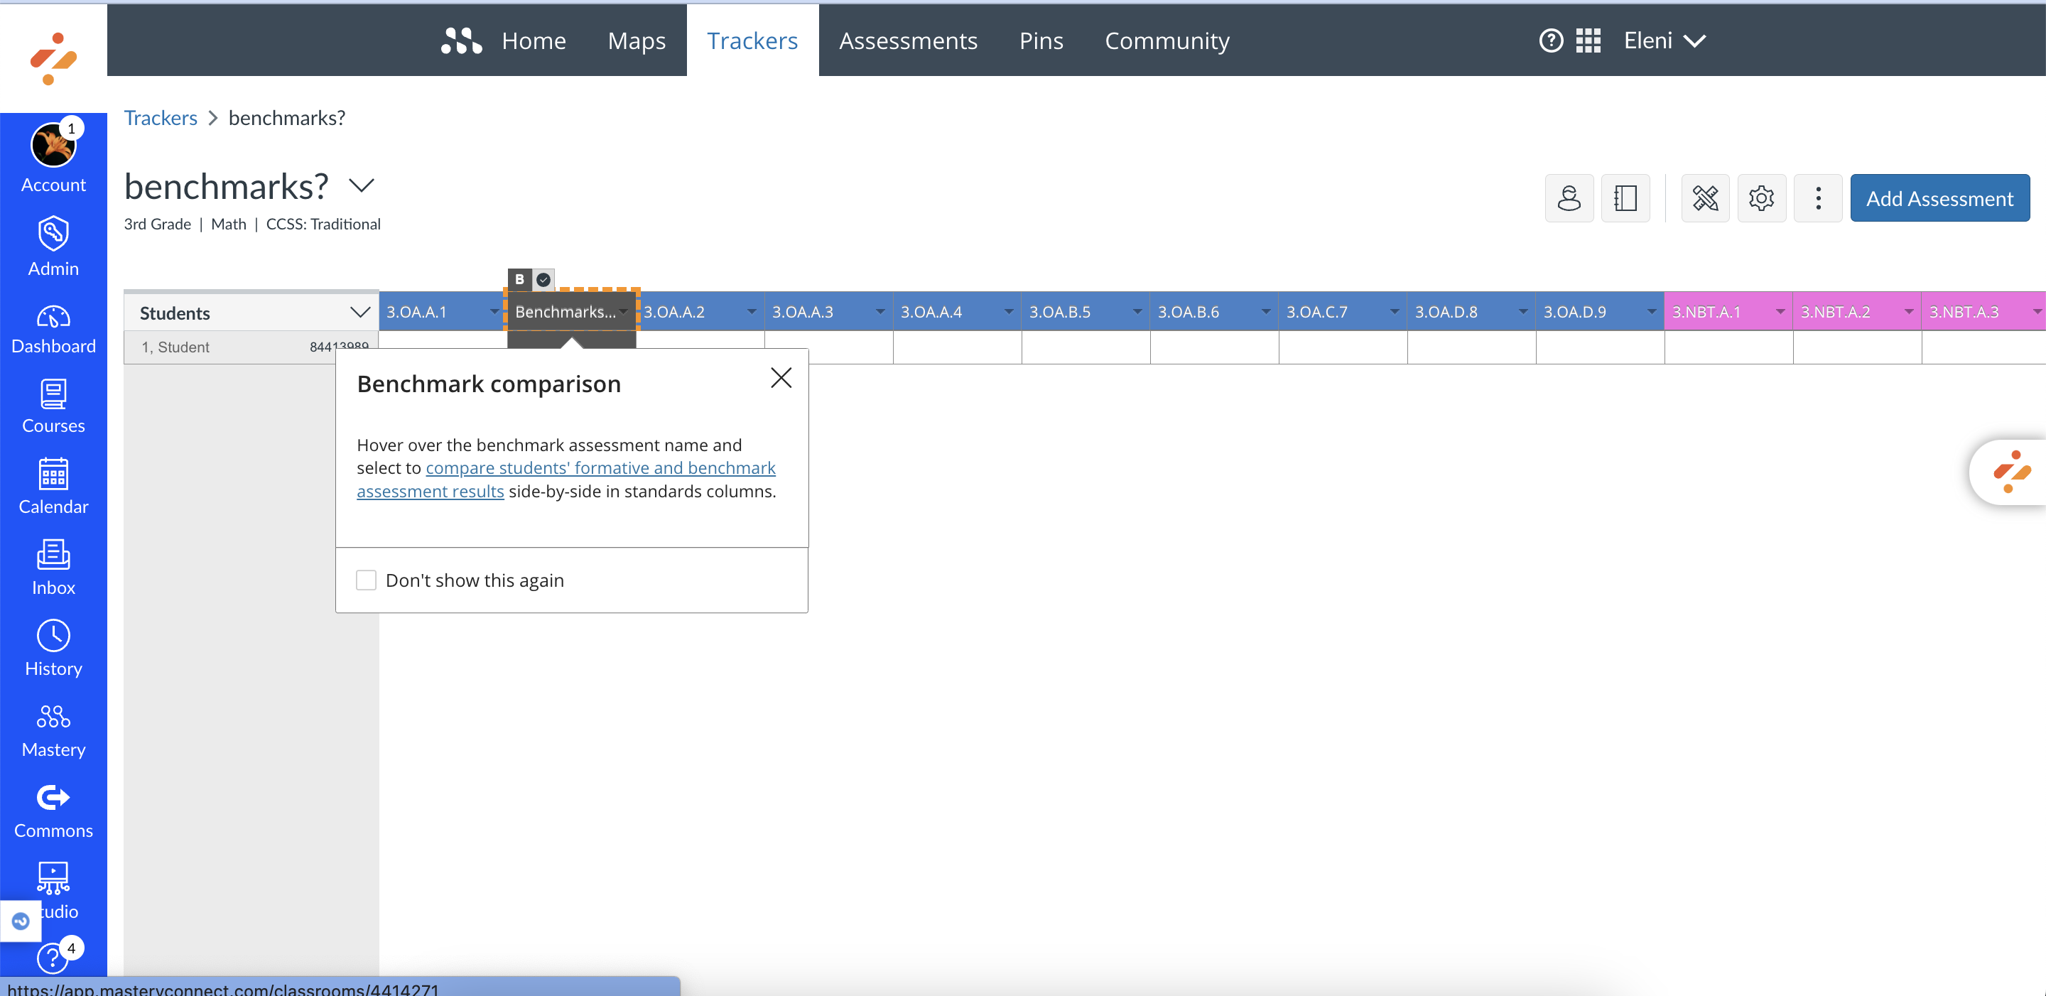Click the students person icon button
Viewport: 2046px width, 996px height.
click(1569, 197)
